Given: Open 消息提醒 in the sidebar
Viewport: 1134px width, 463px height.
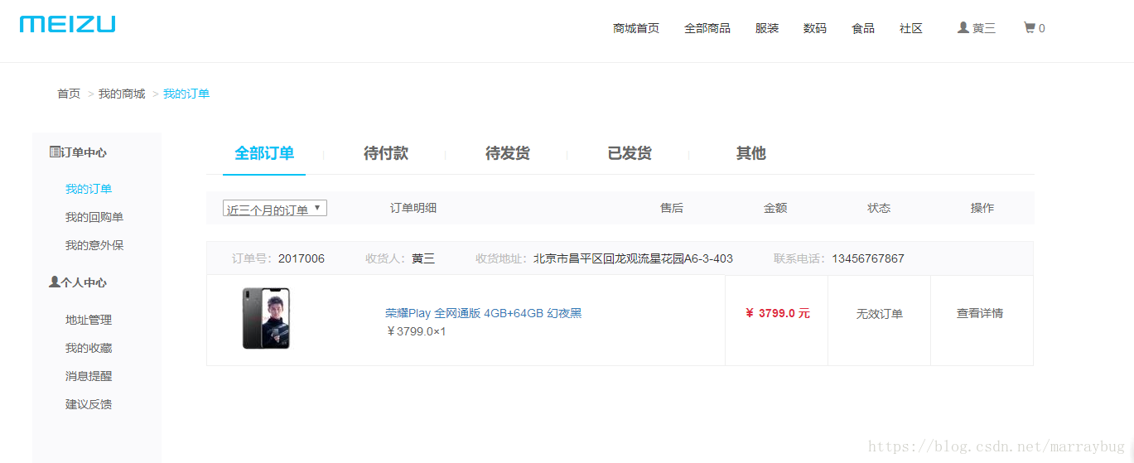Looking at the screenshot, I should tap(89, 376).
